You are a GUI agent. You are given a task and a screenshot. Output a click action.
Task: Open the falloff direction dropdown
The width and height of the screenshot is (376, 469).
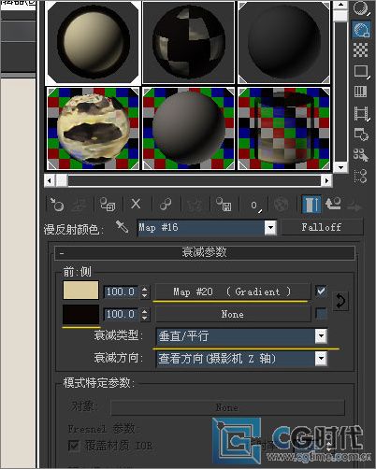321,359
